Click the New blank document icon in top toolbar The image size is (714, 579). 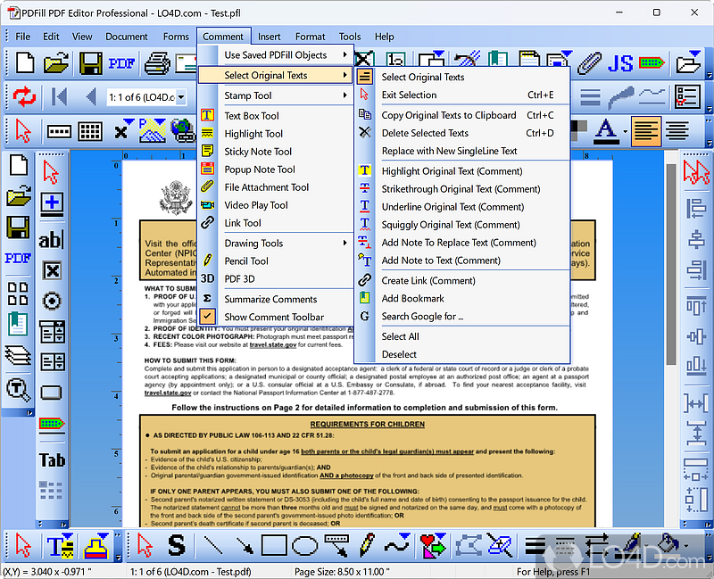25,62
